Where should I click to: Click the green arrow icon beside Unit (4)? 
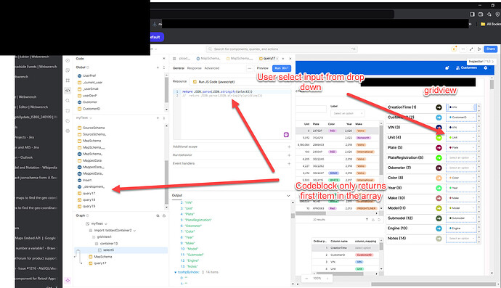[439, 138]
